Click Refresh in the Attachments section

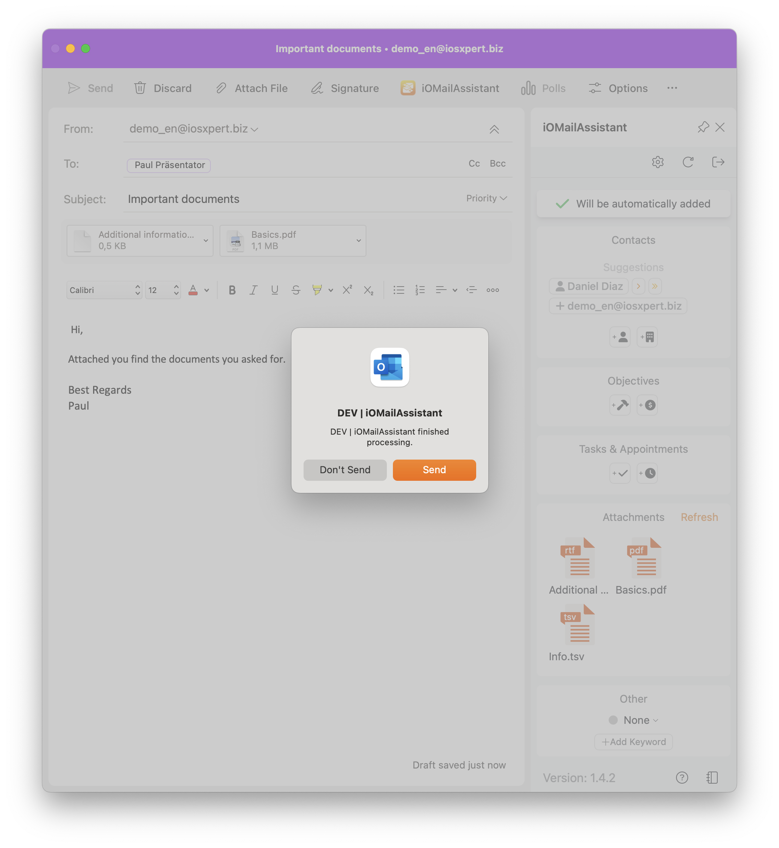pos(699,518)
